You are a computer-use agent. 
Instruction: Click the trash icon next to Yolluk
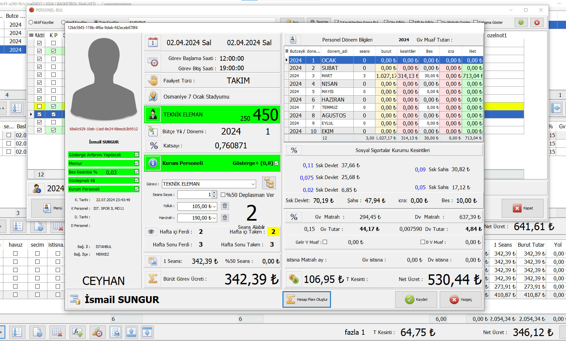click(225, 206)
